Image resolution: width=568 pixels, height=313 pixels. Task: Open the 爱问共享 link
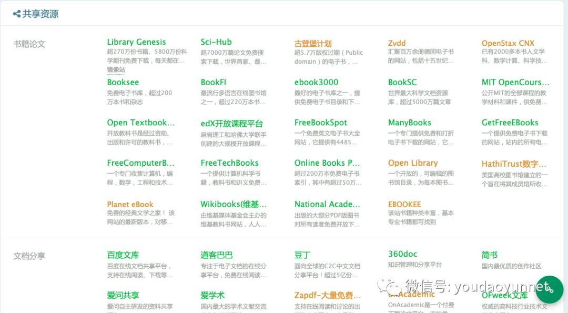pyautogui.click(x=123, y=295)
